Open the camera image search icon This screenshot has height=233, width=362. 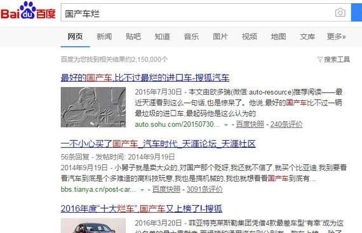pyautogui.click(x=340, y=13)
